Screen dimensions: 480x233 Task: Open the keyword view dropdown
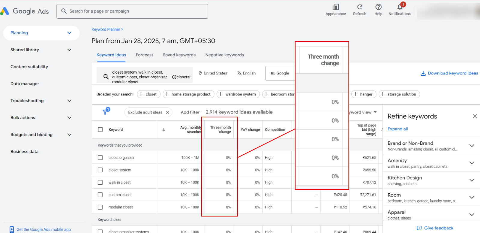364,112
